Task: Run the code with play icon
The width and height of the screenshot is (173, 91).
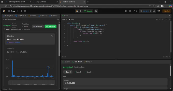Action: [x=81, y=11]
